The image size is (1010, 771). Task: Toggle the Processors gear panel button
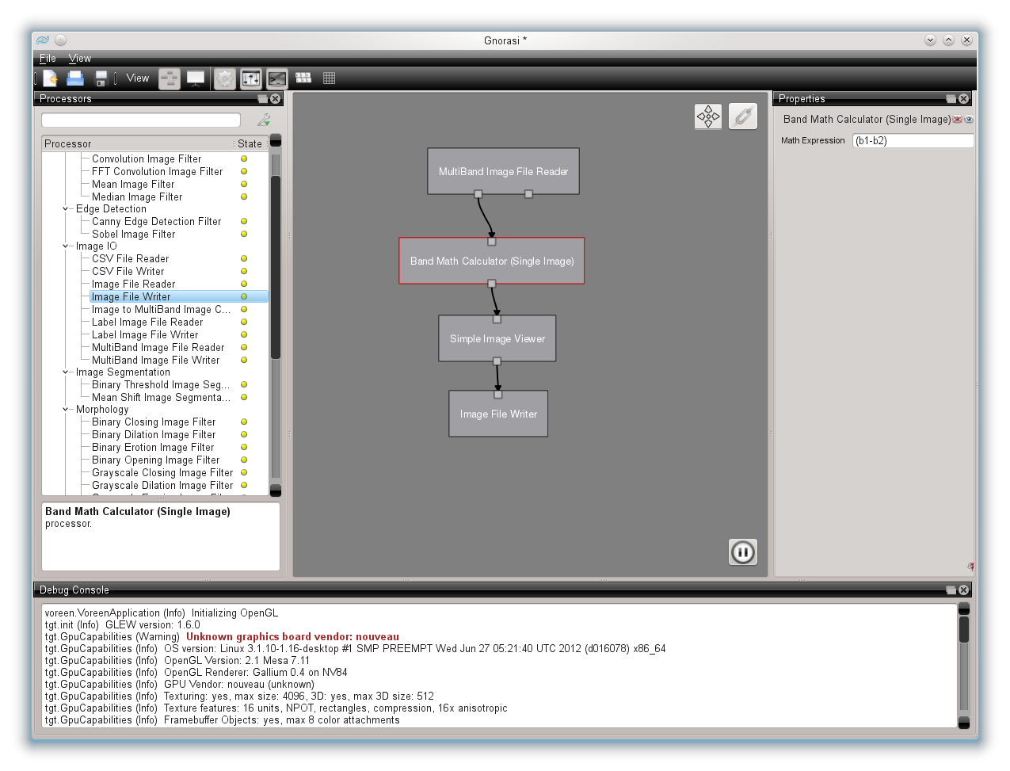[225, 78]
